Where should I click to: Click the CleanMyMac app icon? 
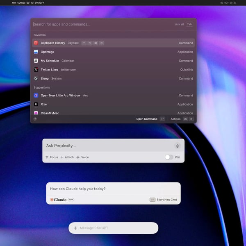tap(36, 113)
